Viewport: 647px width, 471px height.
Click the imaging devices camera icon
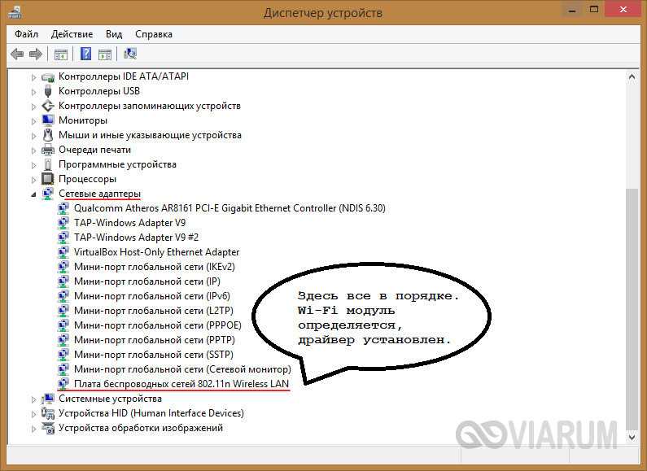pos(48,428)
